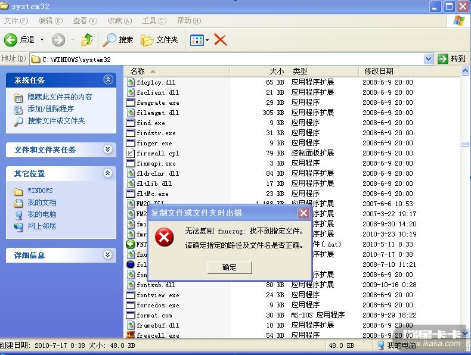Click the 隐藏此文件夹的内容 task icon
The height and width of the screenshot is (355, 471).
[18, 98]
